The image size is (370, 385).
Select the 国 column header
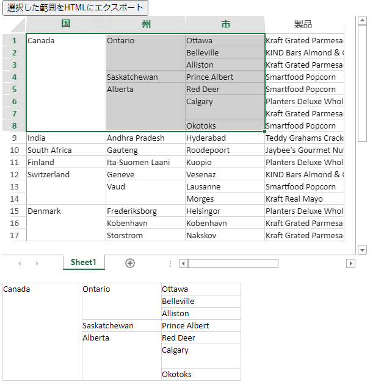pyautogui.click(x=66, y=24)
